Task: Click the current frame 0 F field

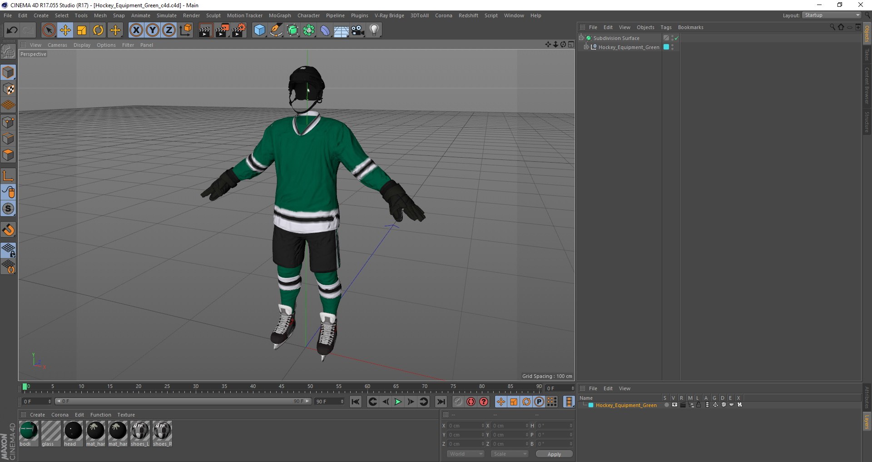Action: (x=37, y=402)
